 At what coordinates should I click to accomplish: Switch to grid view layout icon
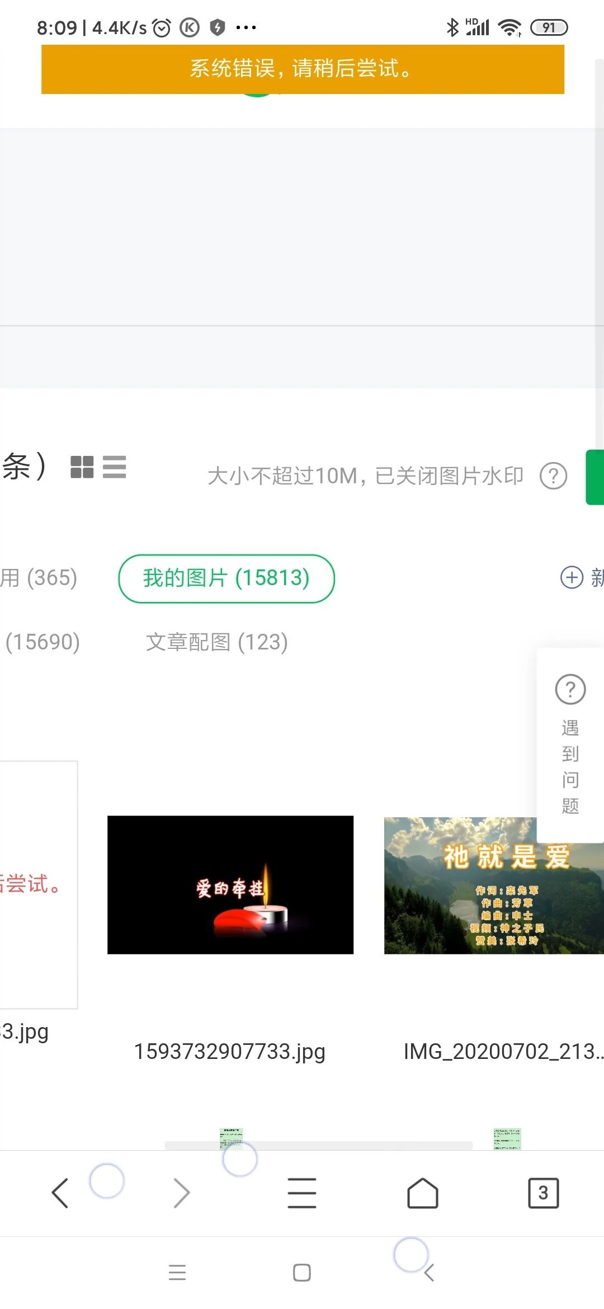point(82,467)
